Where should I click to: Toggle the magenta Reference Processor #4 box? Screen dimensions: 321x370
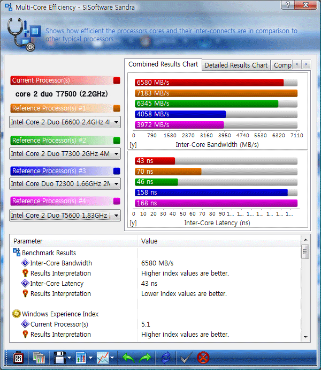point(117,201)
